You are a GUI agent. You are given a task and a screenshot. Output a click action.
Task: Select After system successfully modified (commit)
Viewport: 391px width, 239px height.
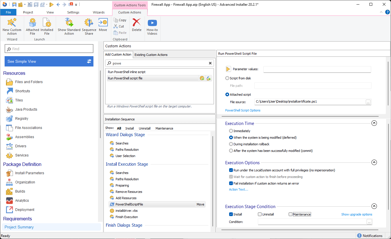coord(231,151)
